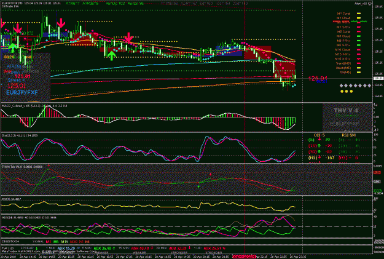Click the green up arrow in the CCI-5 (15) row
Screen dimensions: 384x259
pos(319,146)
